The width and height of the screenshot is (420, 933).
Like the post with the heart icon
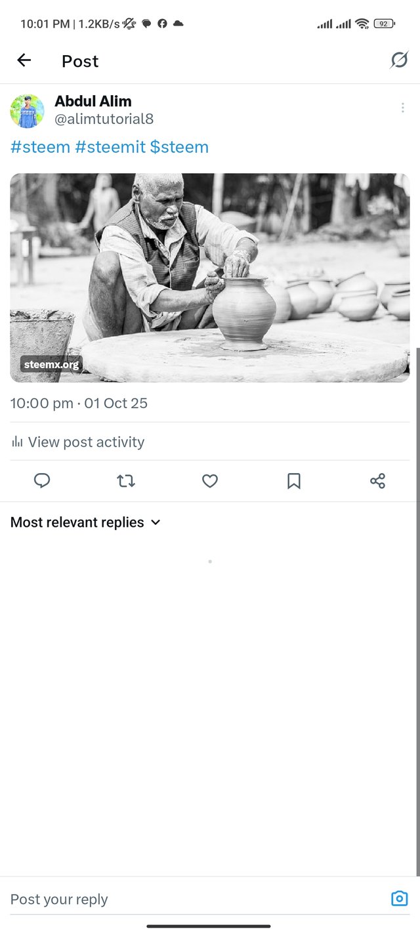pyautogui.click(x=210, y=481)
